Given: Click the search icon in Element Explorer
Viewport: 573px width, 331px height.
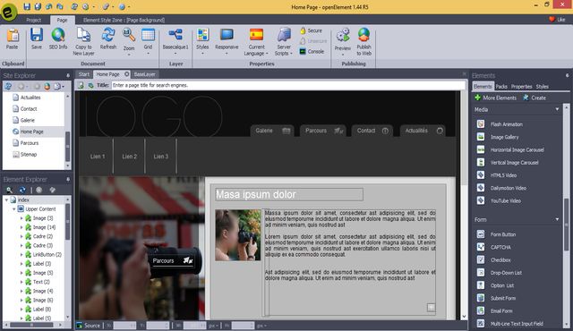Looking at the screenshot, I should 10,190.
